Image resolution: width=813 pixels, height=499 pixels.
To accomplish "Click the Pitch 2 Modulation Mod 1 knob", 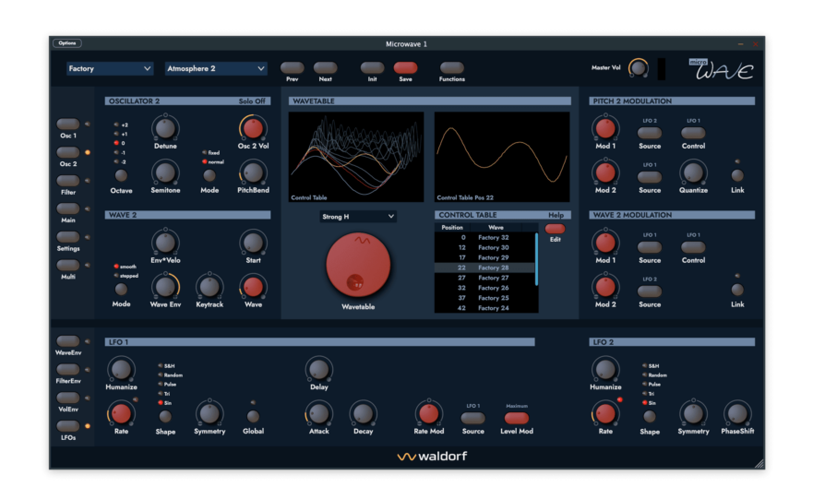I will click(605, 128).
